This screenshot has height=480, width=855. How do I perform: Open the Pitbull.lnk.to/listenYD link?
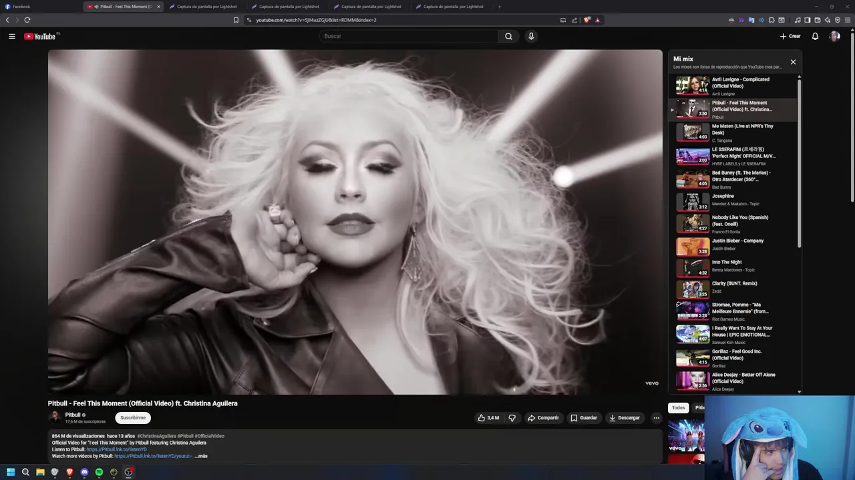(x=116, y=449)
